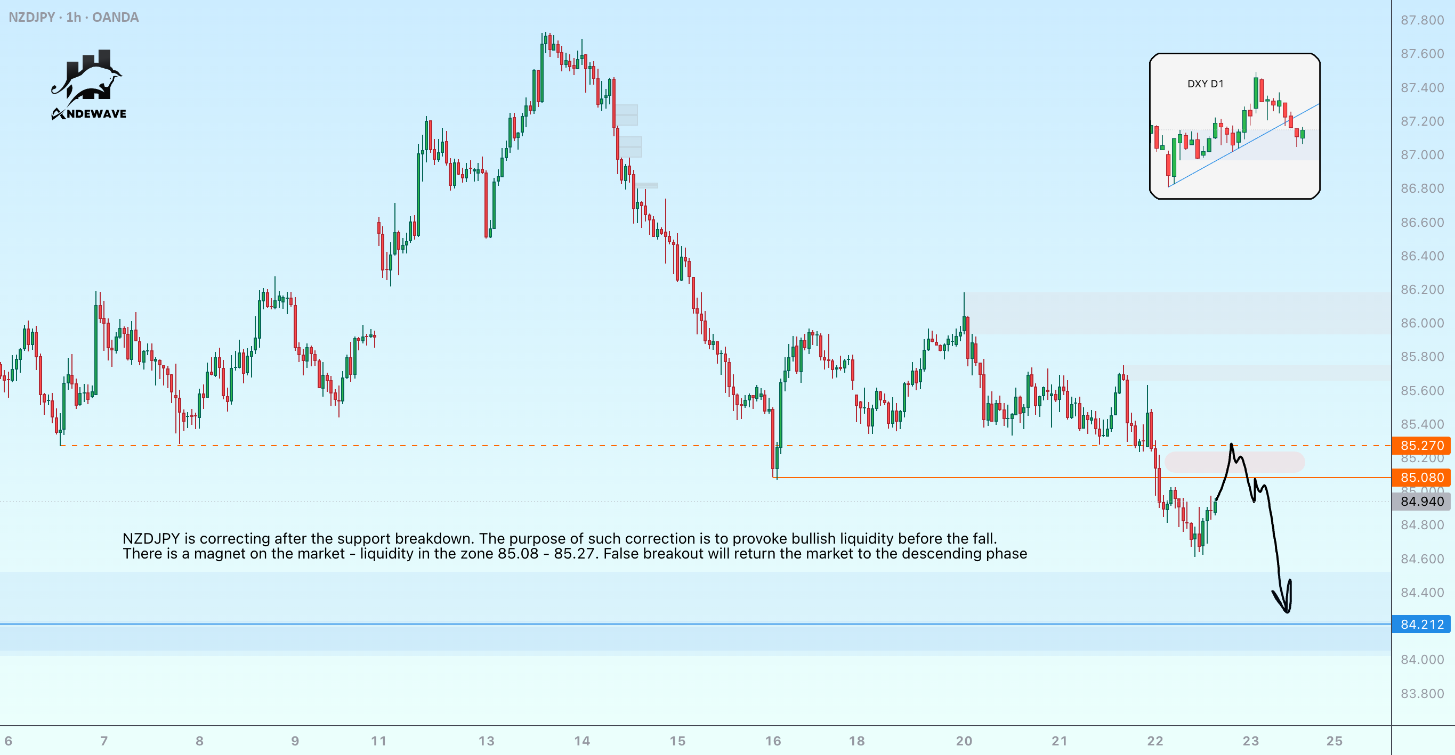This screenshot has height=755, width=1455.
Task: Click date 9 on the time axis
Action: coord(295,741)
